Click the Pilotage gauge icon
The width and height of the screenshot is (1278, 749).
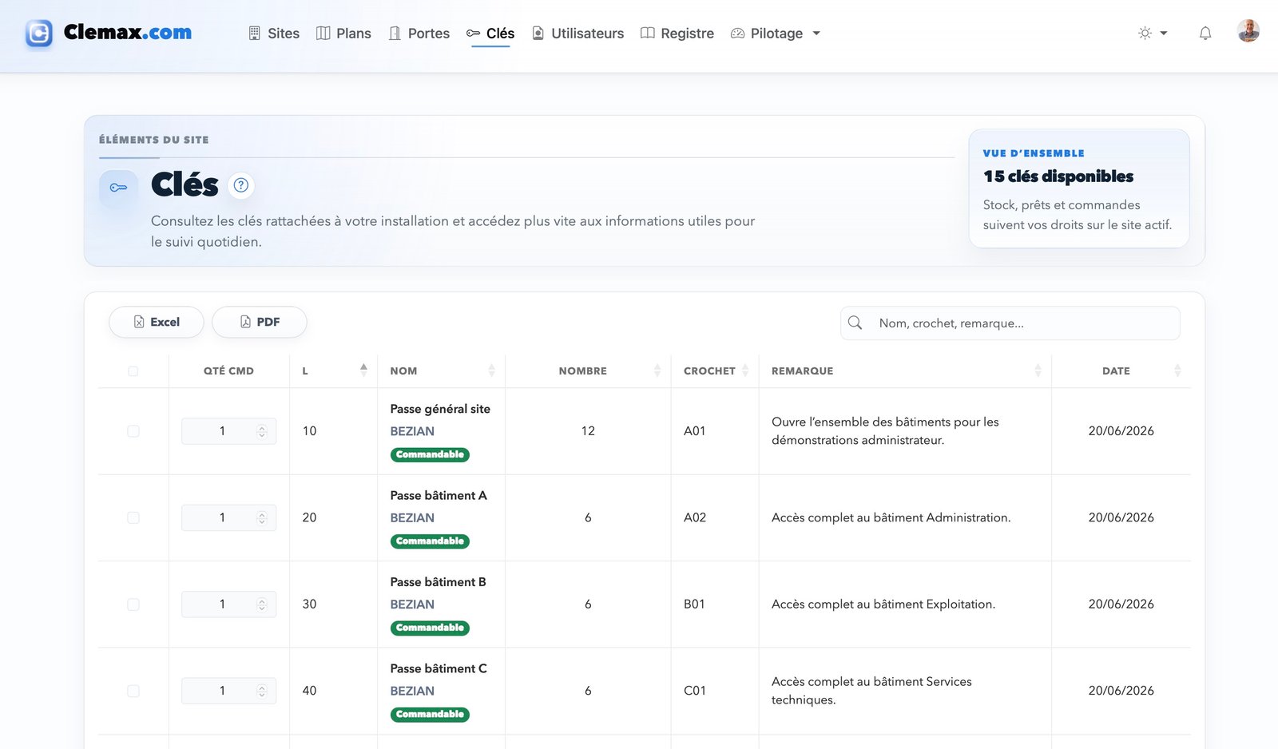(x=737, y=34)
